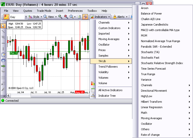
Task: Select the horizontal line tool
Action: [3, 43]
